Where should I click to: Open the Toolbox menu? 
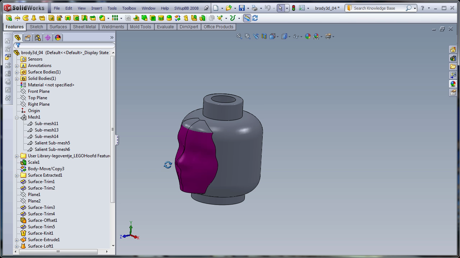pos(129,8)
